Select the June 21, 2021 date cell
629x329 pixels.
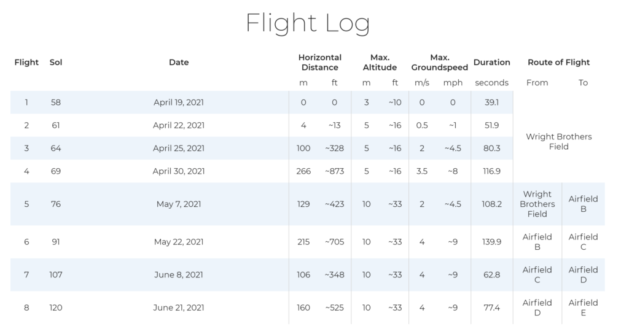[179, 308]
